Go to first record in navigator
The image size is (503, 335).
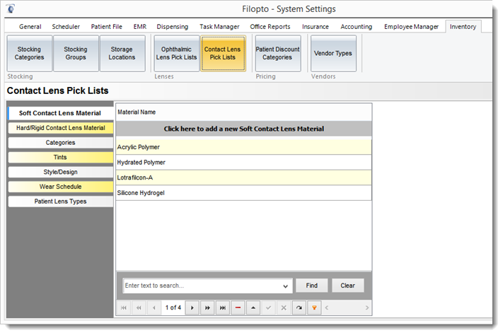(x=124, y=308)
